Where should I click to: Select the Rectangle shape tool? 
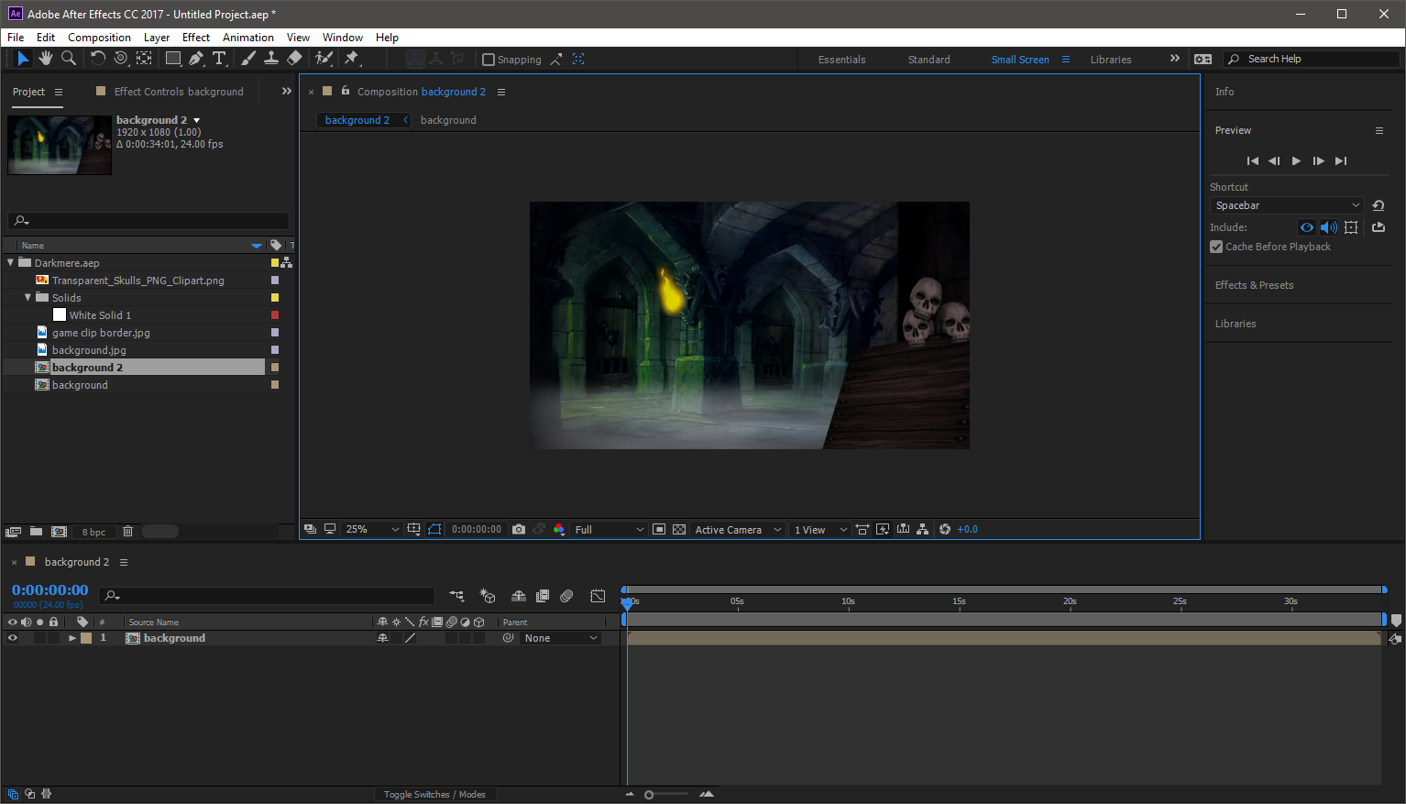tap(172, 59)
